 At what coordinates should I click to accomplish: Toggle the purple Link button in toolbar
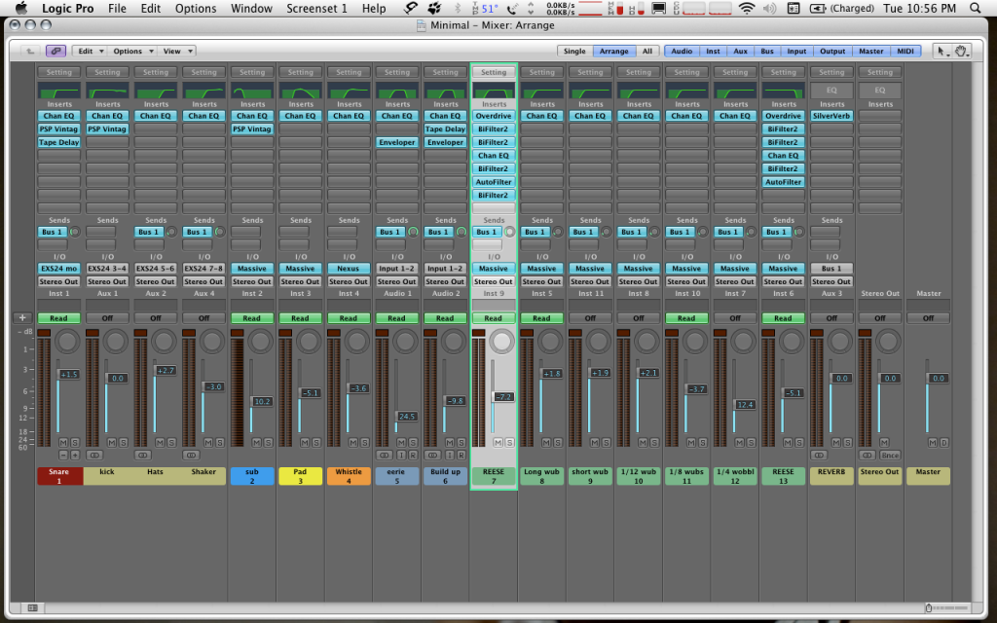pyautogui.click(x=55, y=51)
